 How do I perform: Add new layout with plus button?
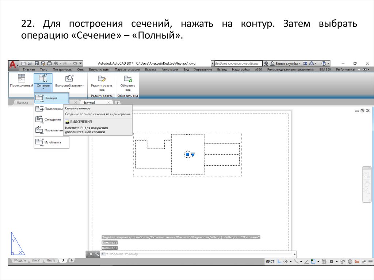click(72, 260)
